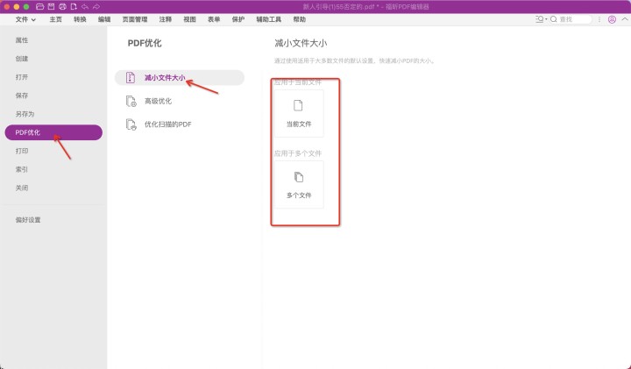The width and height of the screenshot is (631, 369).
Task: Open the user account icon
Action: pos(611,18)
